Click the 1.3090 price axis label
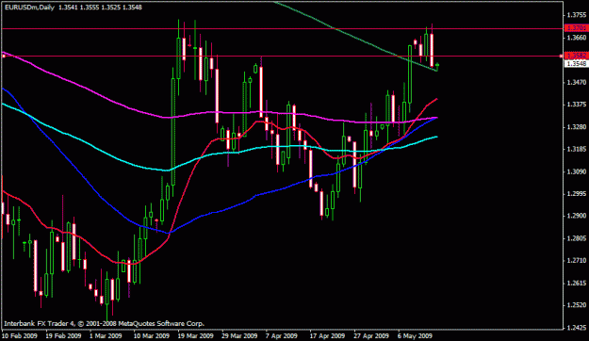Screen dimensions: 589x341 coord(576,171)
